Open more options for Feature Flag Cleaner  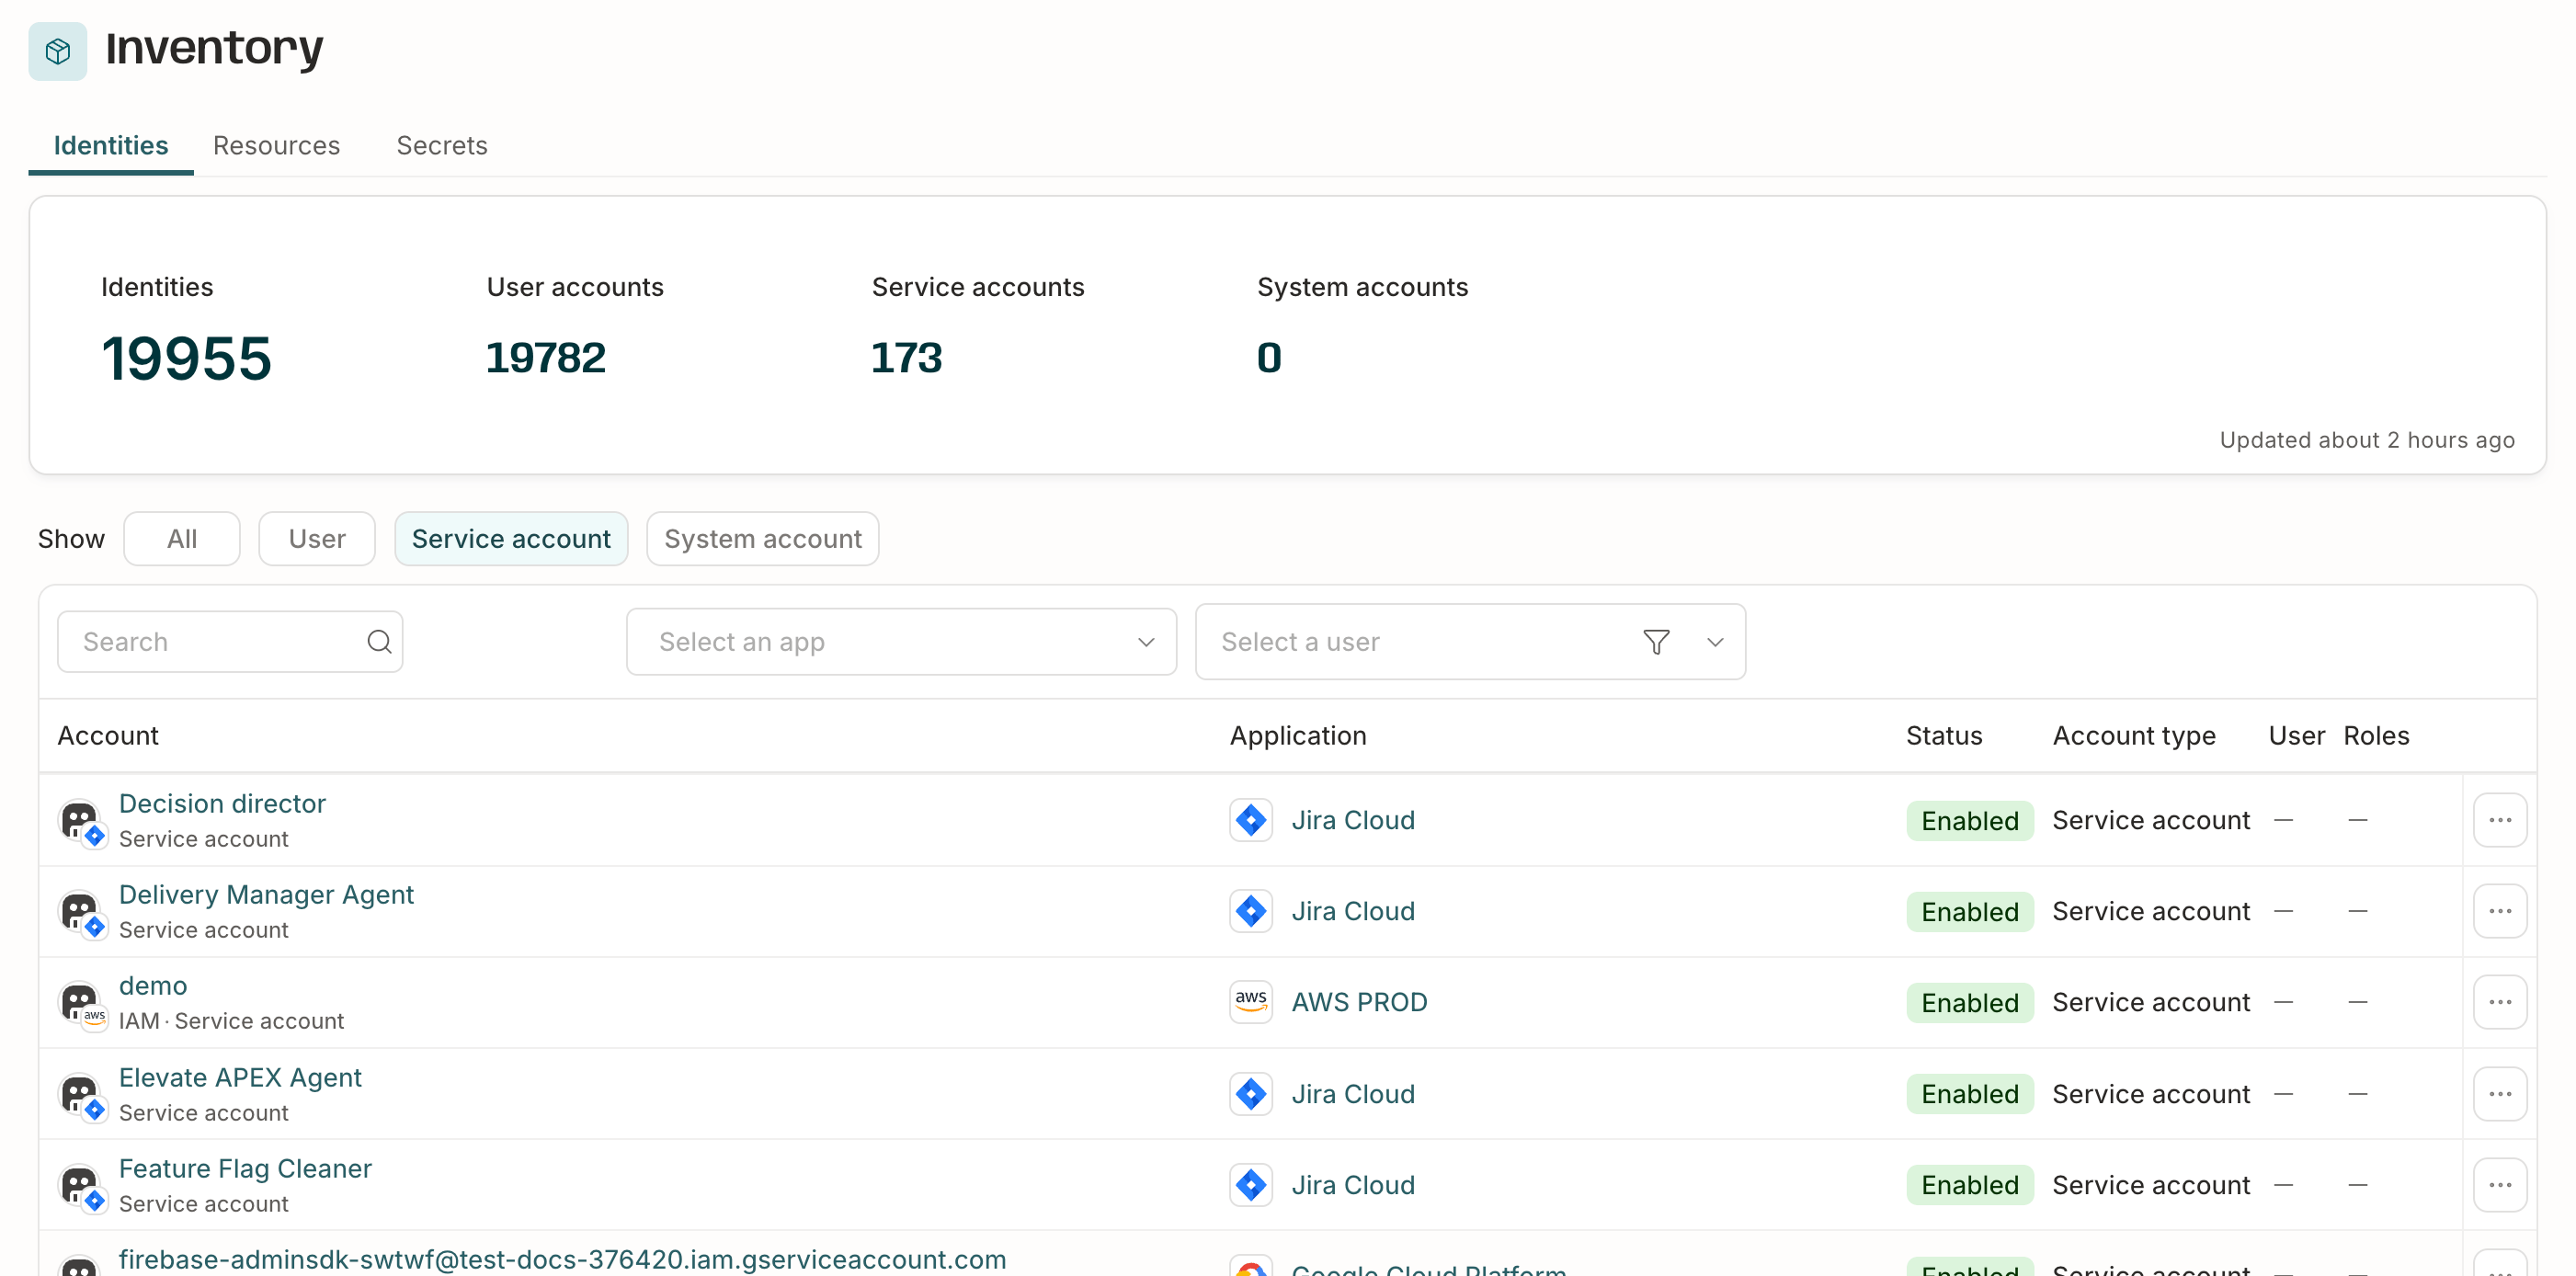pyautogui.click(x=2500, y=1185)
